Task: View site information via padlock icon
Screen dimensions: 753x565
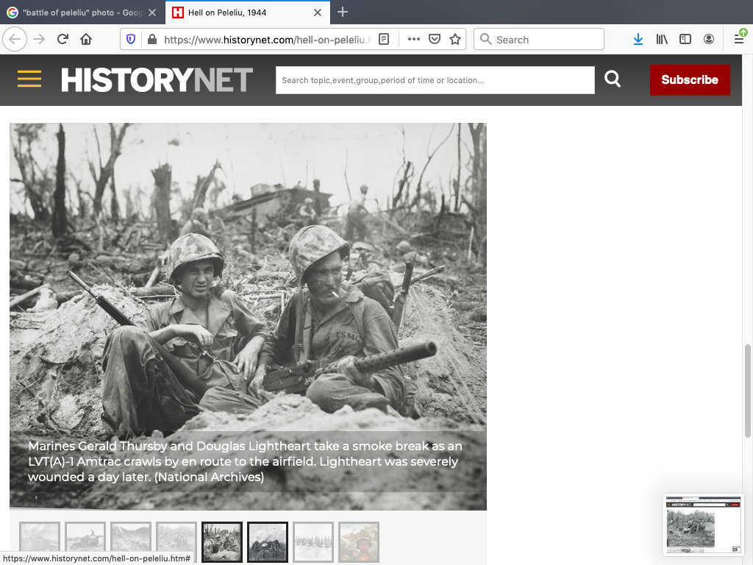Action: (x=151, y=40)
